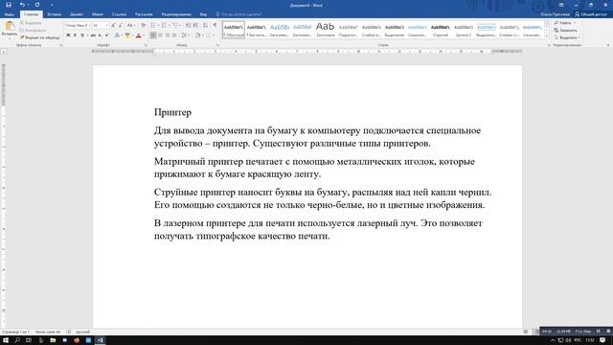
Task: Open Windows taskbar search
Action: click(17, 340)
